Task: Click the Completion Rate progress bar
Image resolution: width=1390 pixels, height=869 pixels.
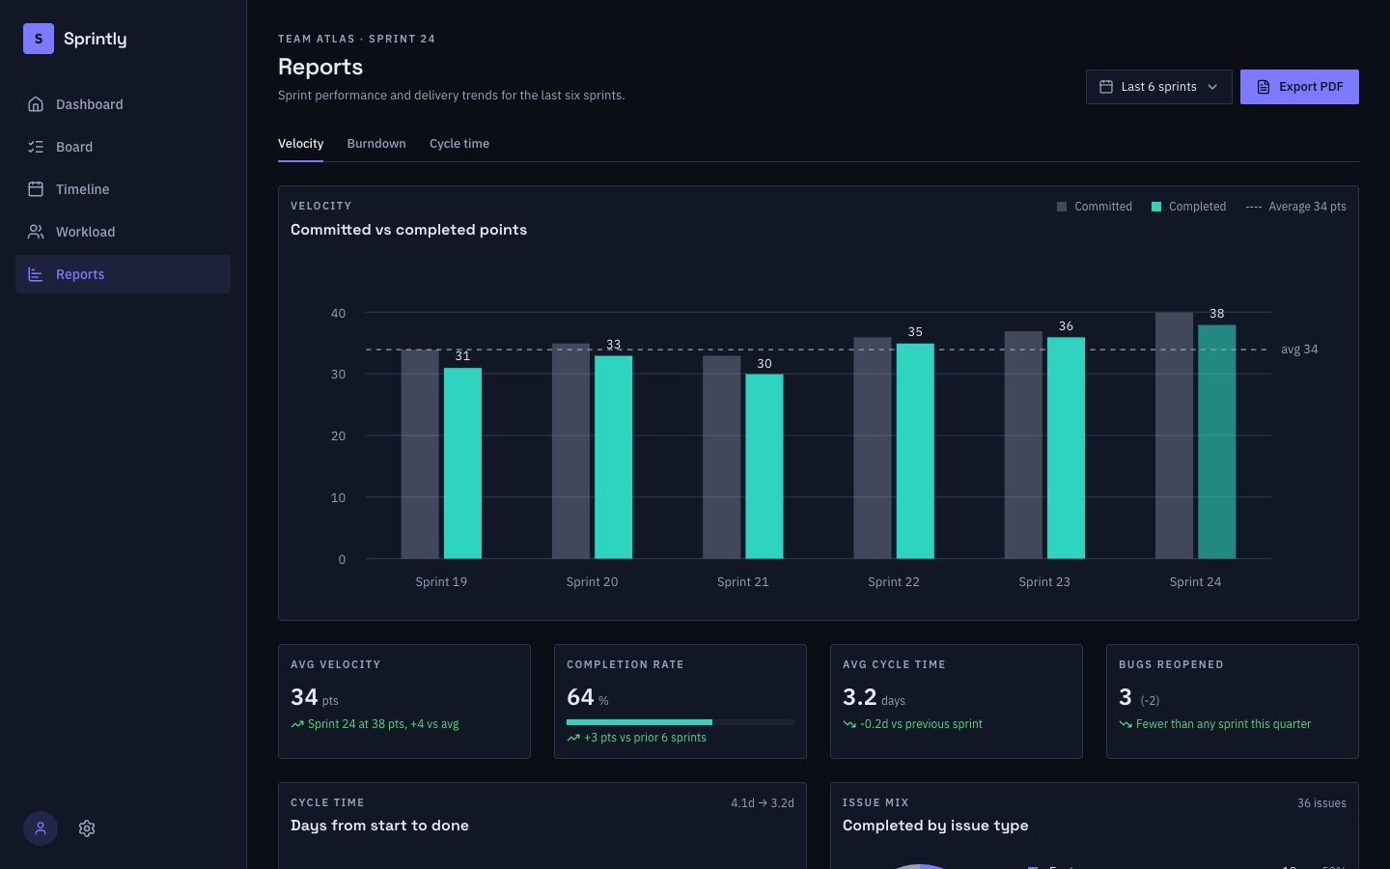Action: (681, 722)
